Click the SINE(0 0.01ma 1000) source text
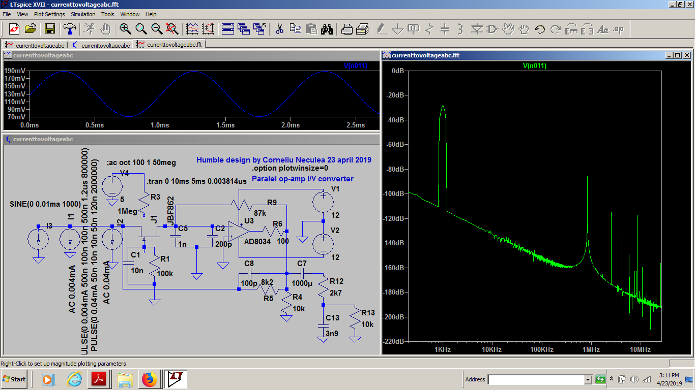695x390 pixels. pos(45,204)
